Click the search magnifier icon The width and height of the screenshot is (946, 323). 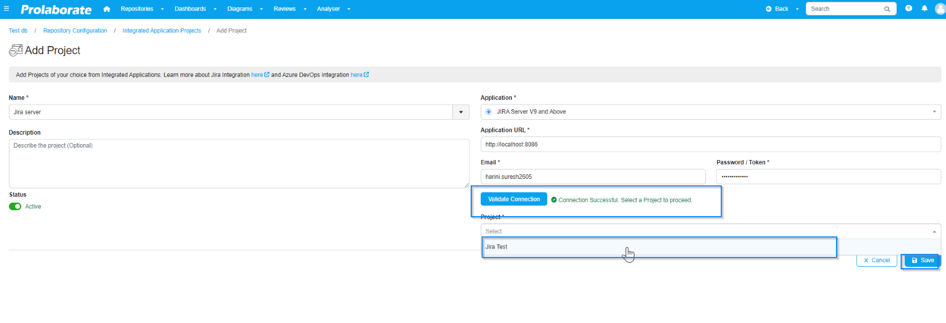pyautogui.click(x=887, y=9)
